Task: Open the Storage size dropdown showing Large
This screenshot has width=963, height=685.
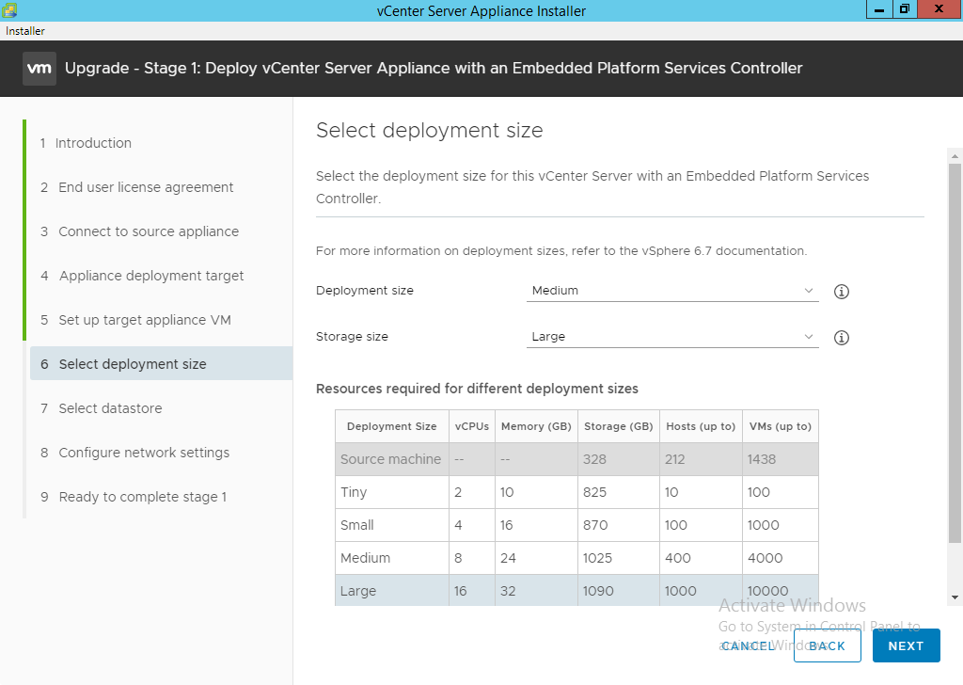Action: (672, 337)
